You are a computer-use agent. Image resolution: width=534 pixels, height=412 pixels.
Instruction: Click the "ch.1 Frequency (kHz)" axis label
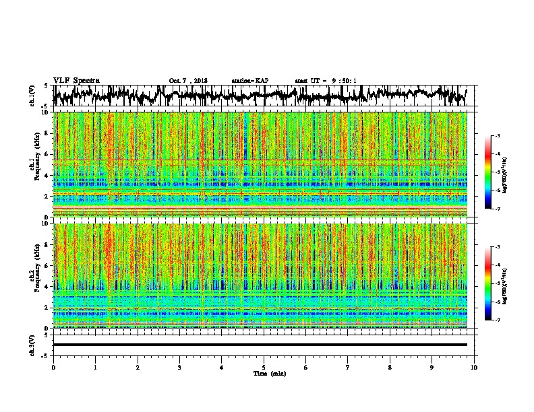(x=34, y=156)
